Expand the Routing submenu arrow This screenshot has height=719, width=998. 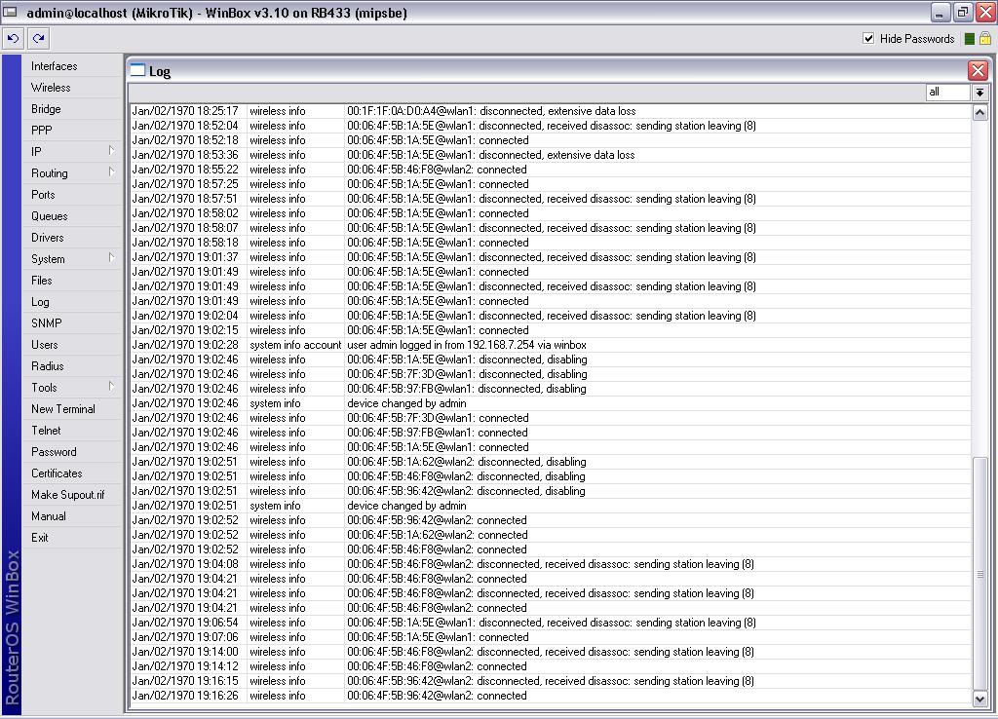111,171
